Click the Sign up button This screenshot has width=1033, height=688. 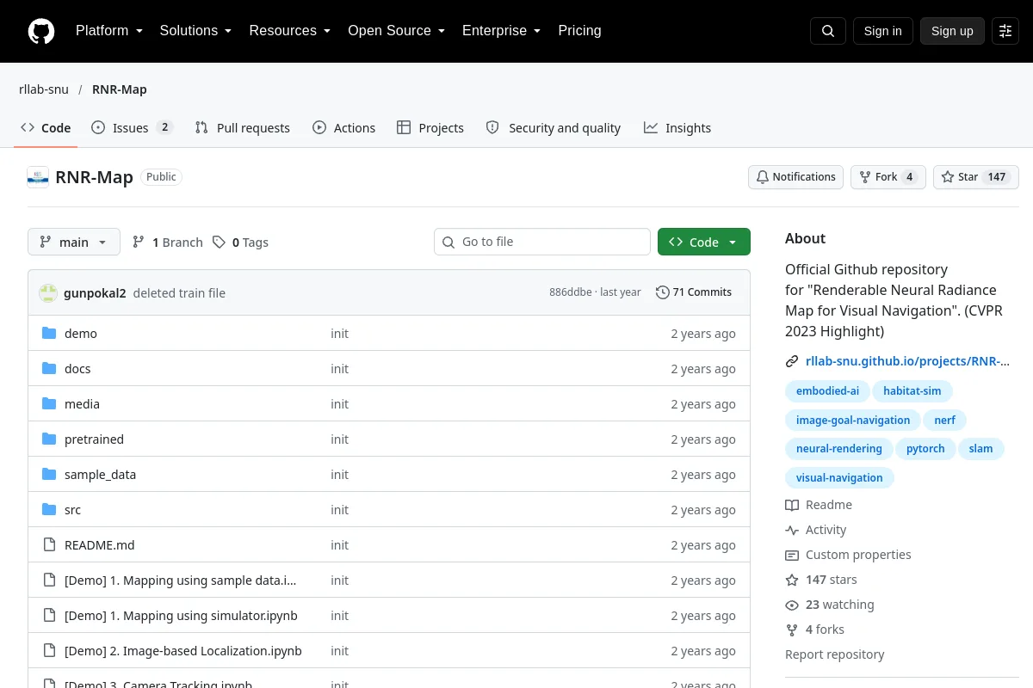point(952,31)
